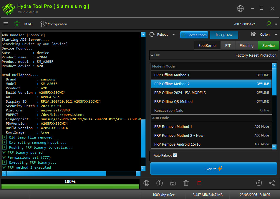Open the user account dropdown arrow
Image resolution: width=280 pixels, height=199 pixels.
pos(276,24)
